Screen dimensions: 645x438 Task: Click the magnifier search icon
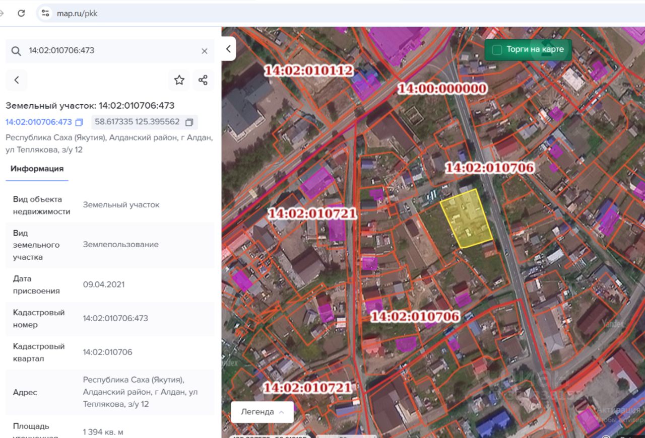tap(16, 51)
